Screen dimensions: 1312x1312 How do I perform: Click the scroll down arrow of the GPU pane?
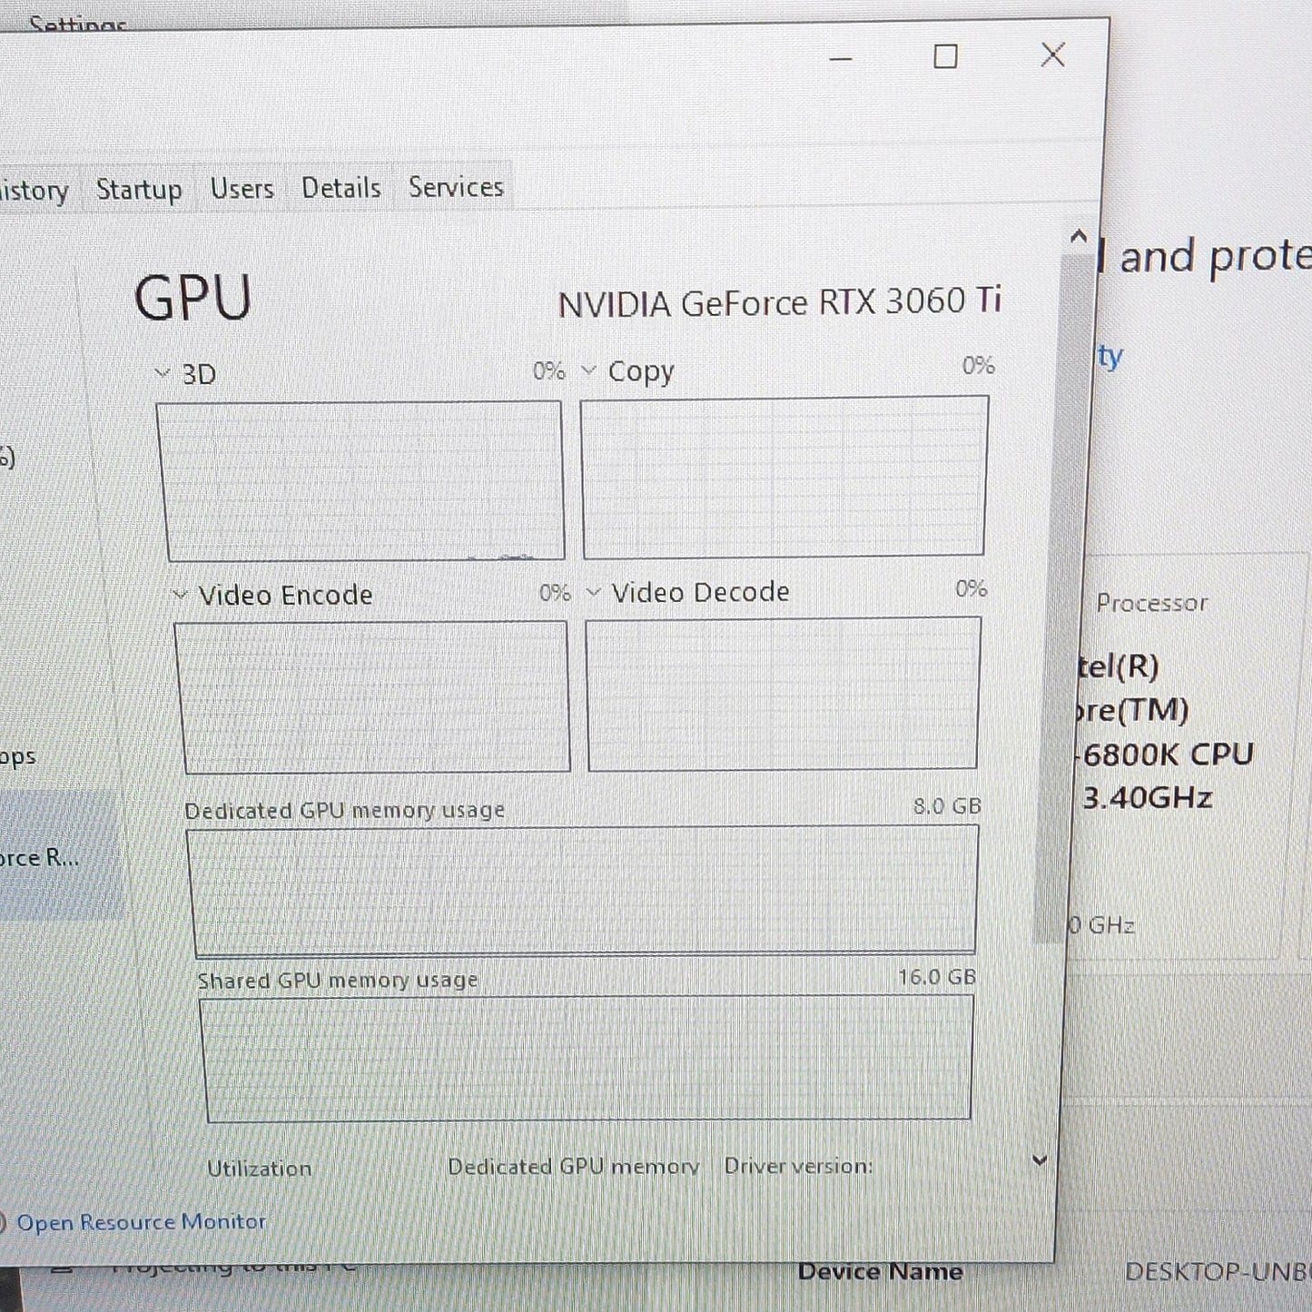pyautogui.click(x=1041, y=1160)
